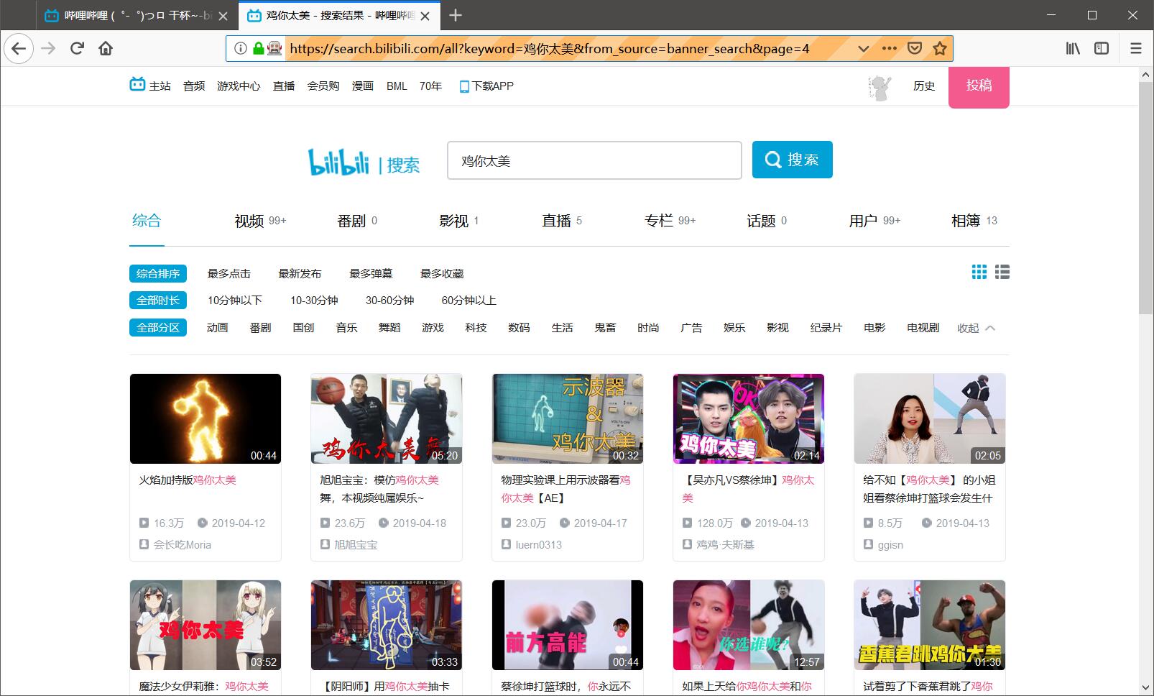Viewport: 1154px width, 696px height.
Task: Click the page's vertical scrollbar thumb
Action: pyautogui.click(x=1145, y=198)
